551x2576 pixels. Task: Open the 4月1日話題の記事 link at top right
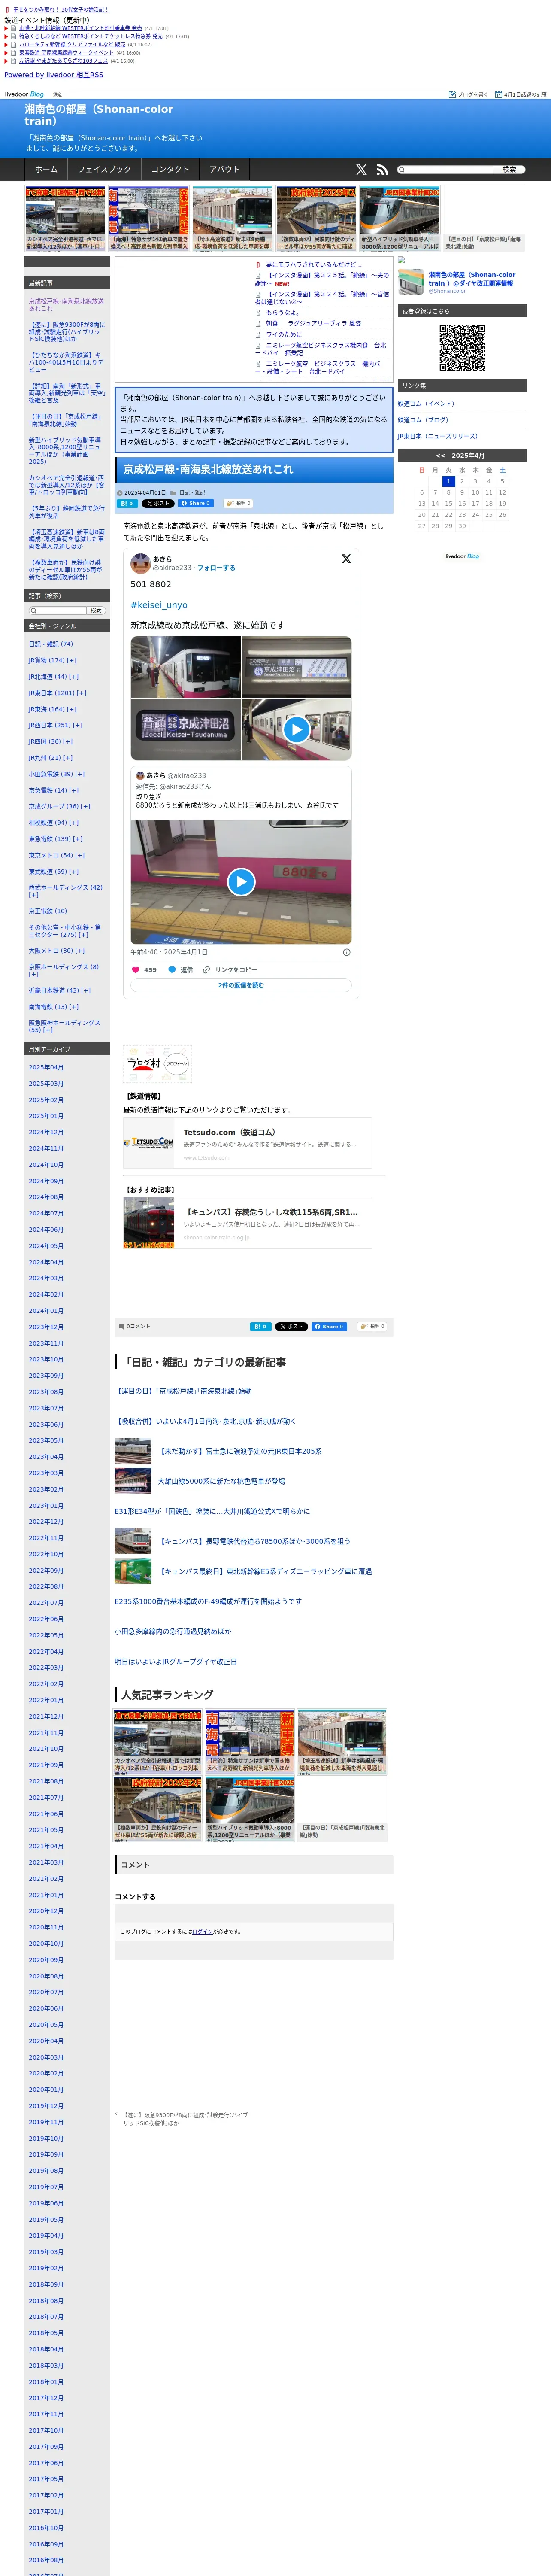pos(521,94)
